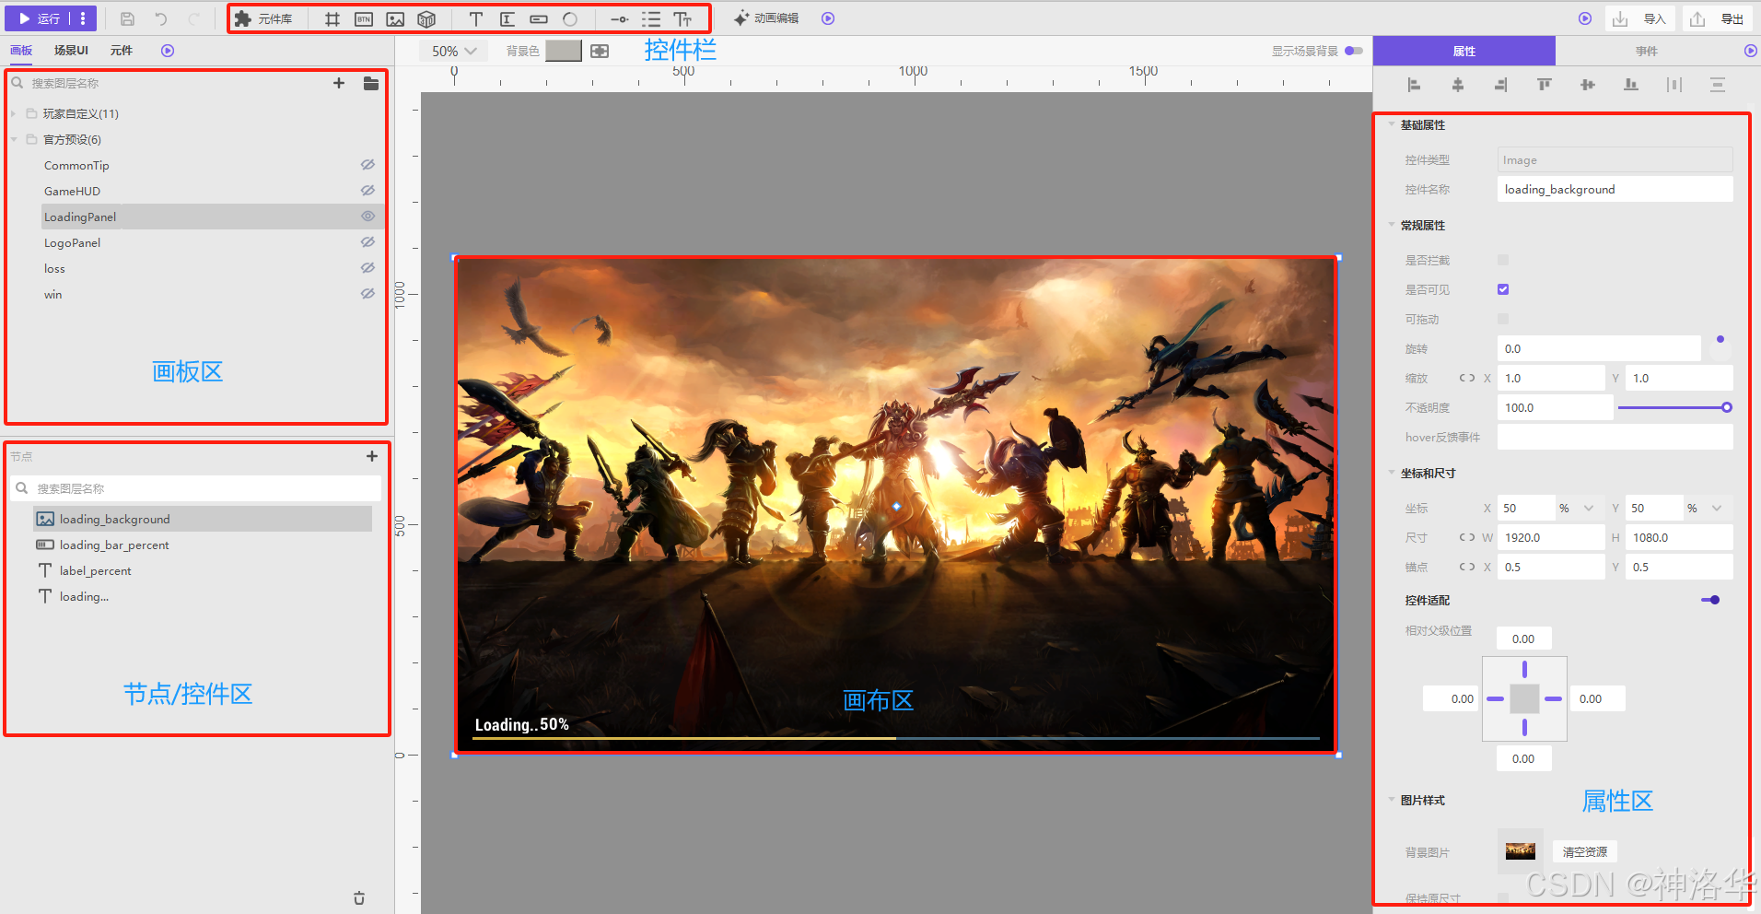Screen dimensions: 1761x914
Task: Open the 动画编辑 animation editor
Action: pos(766,18)
